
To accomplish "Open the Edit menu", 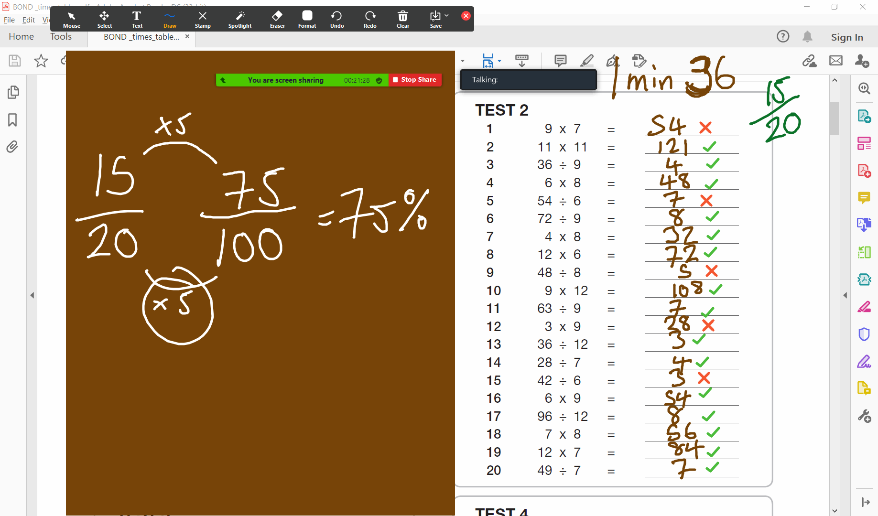I will coord(29,20).
